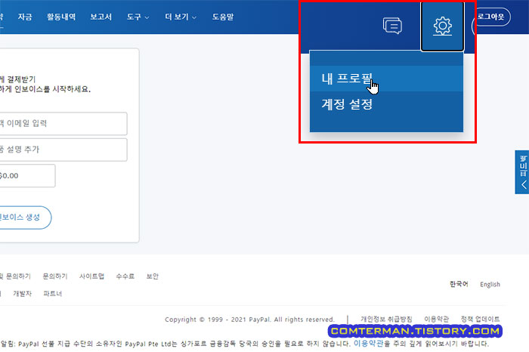This screenshot has width=529, height=352.
Task: Open the 사이트맵 footer link
Action: point(91,276)
